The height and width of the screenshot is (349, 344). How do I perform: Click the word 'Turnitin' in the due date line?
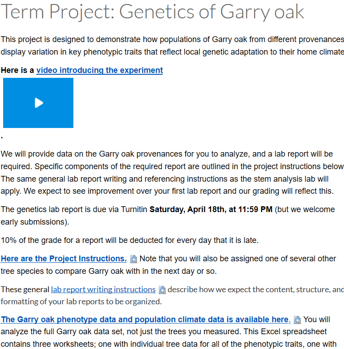(134, 209)
